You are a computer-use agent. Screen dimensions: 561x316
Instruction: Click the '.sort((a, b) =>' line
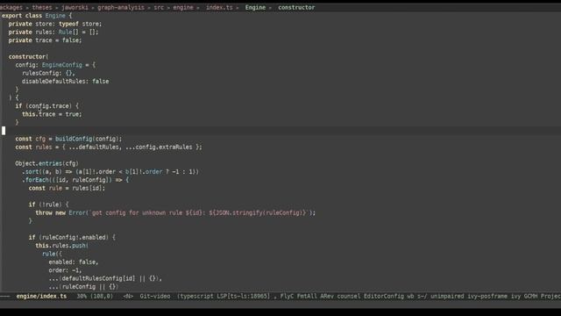point(110,172)
